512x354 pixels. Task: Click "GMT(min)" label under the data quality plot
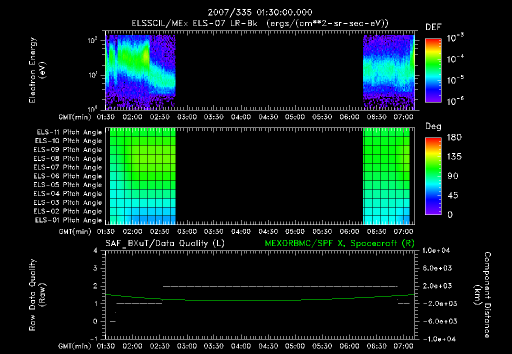[74, 346]
